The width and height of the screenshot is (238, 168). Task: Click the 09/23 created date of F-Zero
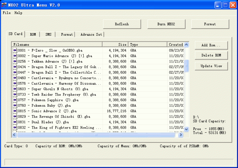(x=176, y=50)
